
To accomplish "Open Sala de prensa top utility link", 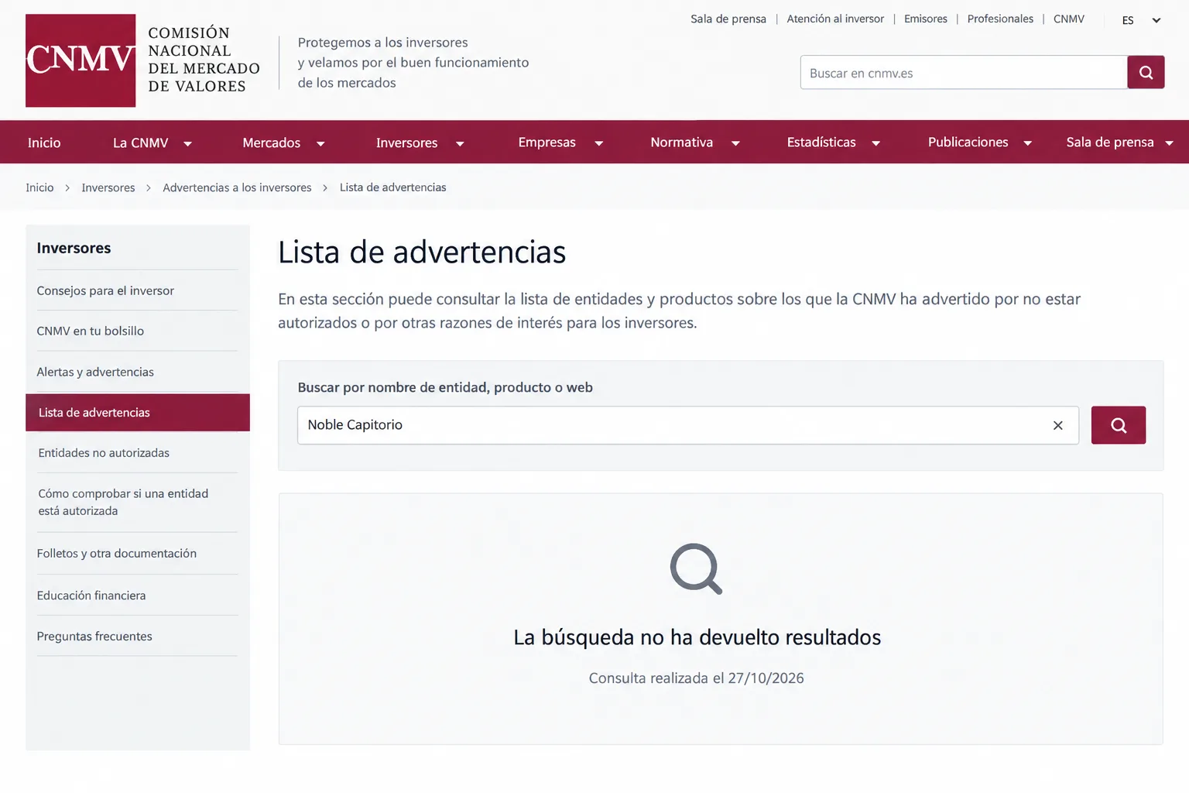I will [728, 19].
